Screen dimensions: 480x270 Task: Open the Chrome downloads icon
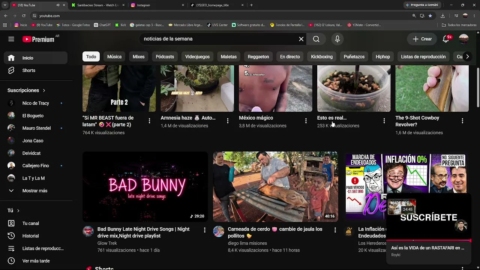443,16
